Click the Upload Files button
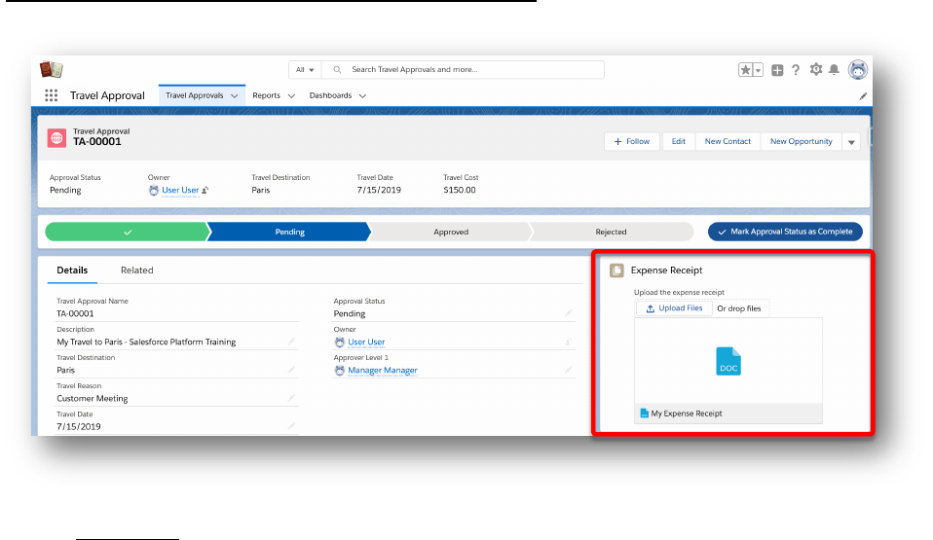933x540 pixels. tap(674, 308)
